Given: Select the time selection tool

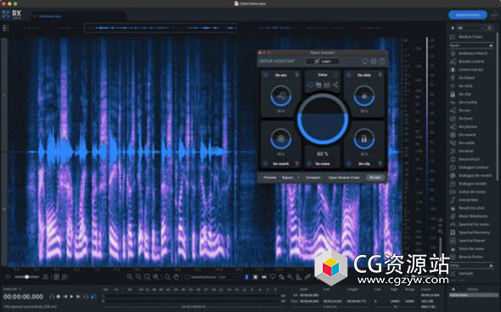Looking at the screenshot, I should pyautogui.click(x=246, y=277).
